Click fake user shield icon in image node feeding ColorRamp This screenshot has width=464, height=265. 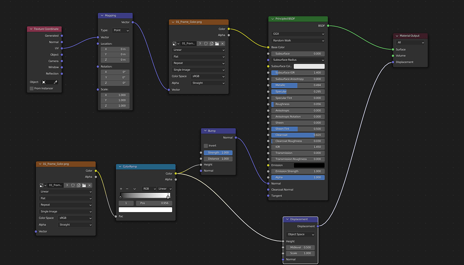tap(73, 185)
